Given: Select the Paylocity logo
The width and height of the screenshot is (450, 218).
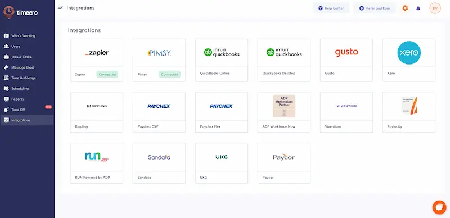Looking at the screenshot, I should 409,106.
